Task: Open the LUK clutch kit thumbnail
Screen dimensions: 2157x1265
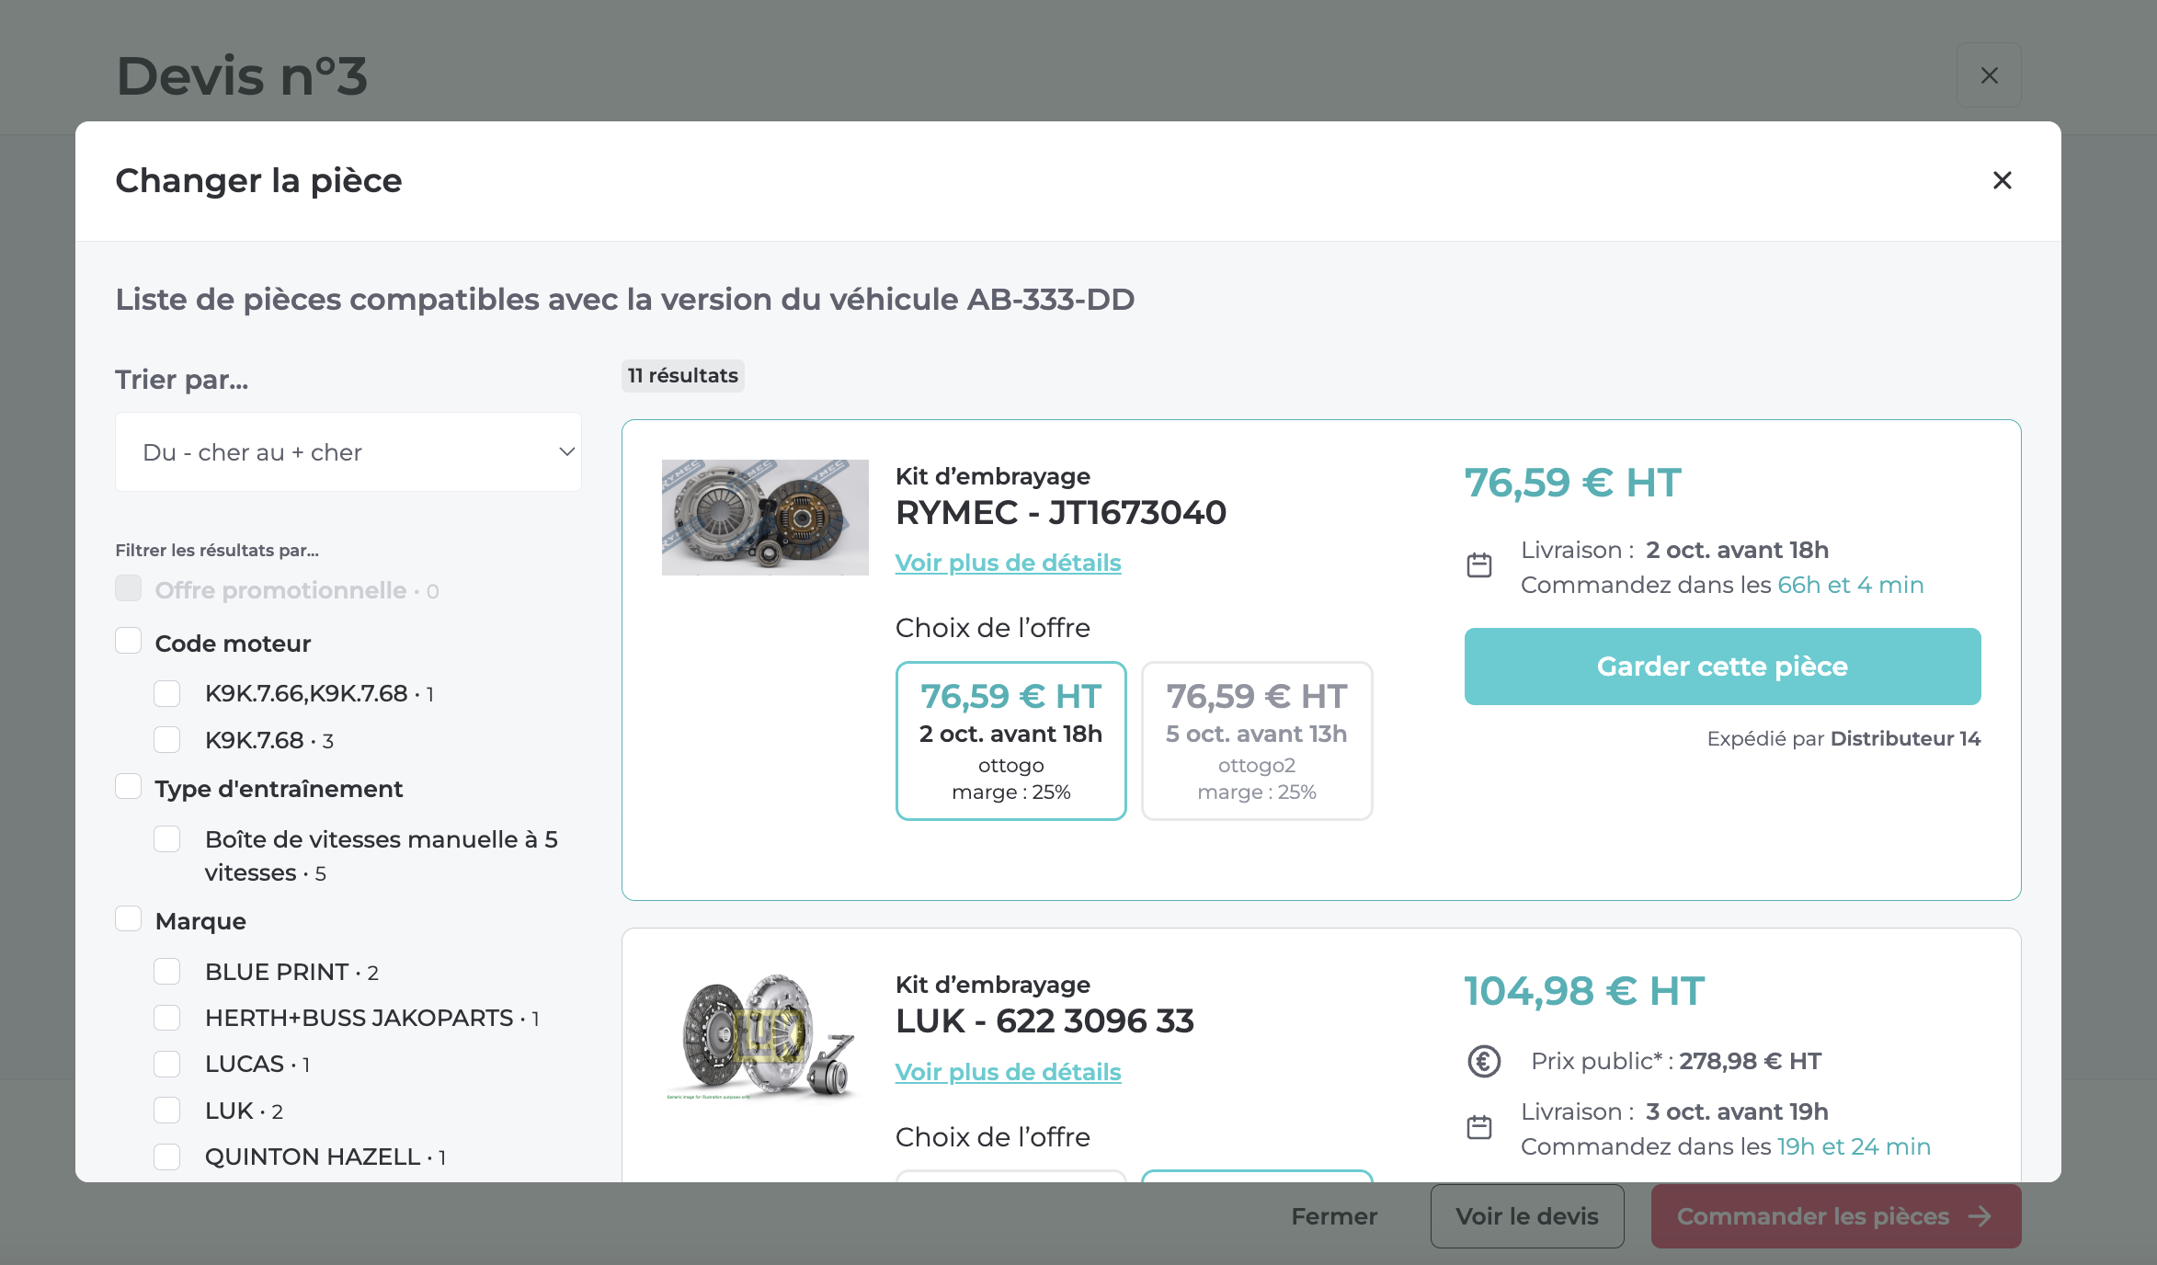Action: (x=765, y=1034)
